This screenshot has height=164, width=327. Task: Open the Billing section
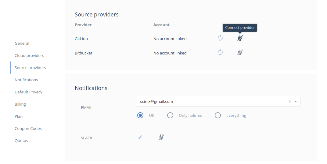coord(20,104)
